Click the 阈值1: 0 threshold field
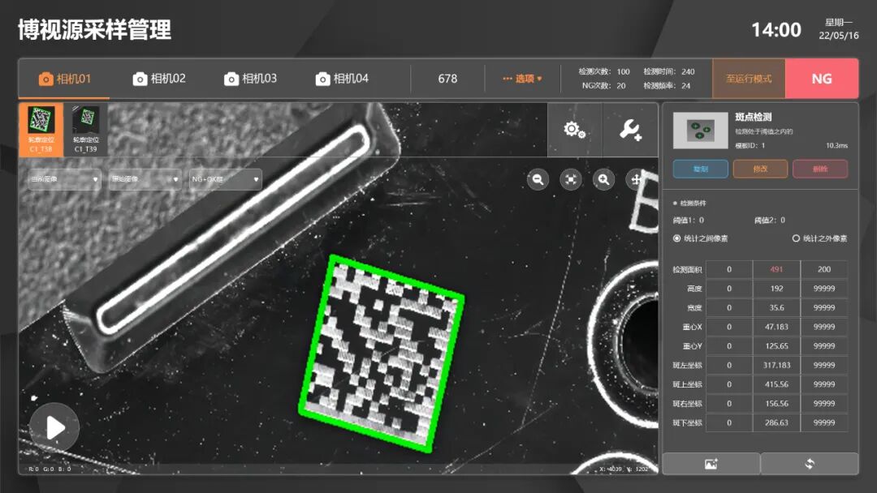The image size is (877, 493). point(689,220)
